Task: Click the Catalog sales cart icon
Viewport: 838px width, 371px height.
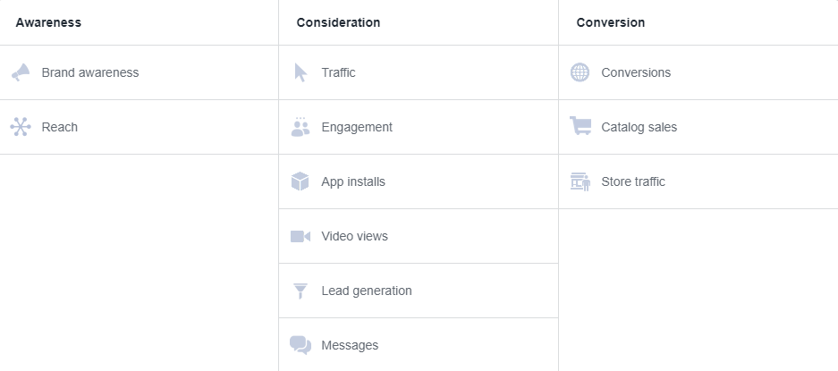Action: (580, 126)
